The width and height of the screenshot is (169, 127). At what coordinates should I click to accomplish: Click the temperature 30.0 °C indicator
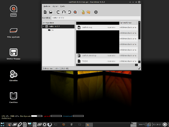(142, 124)
